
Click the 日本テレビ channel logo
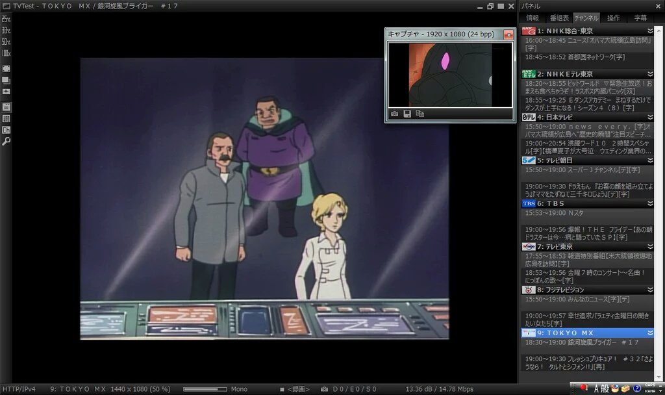coord(529,118)
